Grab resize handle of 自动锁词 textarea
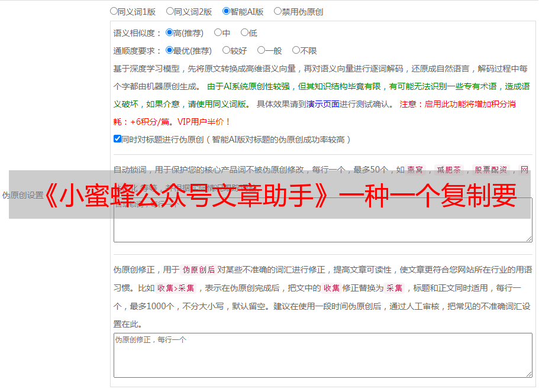 [x=529, y=239]
